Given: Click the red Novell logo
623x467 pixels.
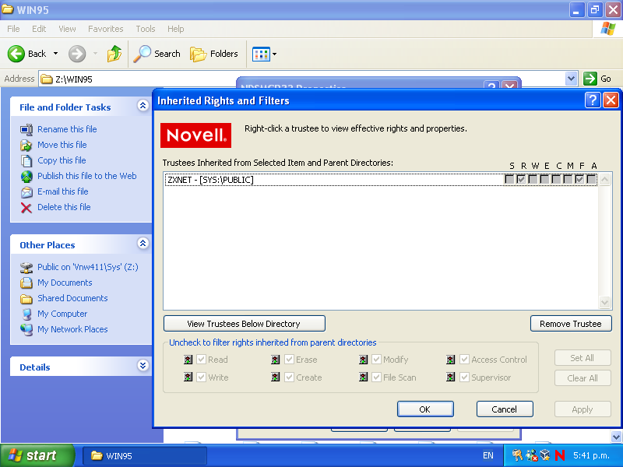Looking at the screenshot, I should click(196, 135).
